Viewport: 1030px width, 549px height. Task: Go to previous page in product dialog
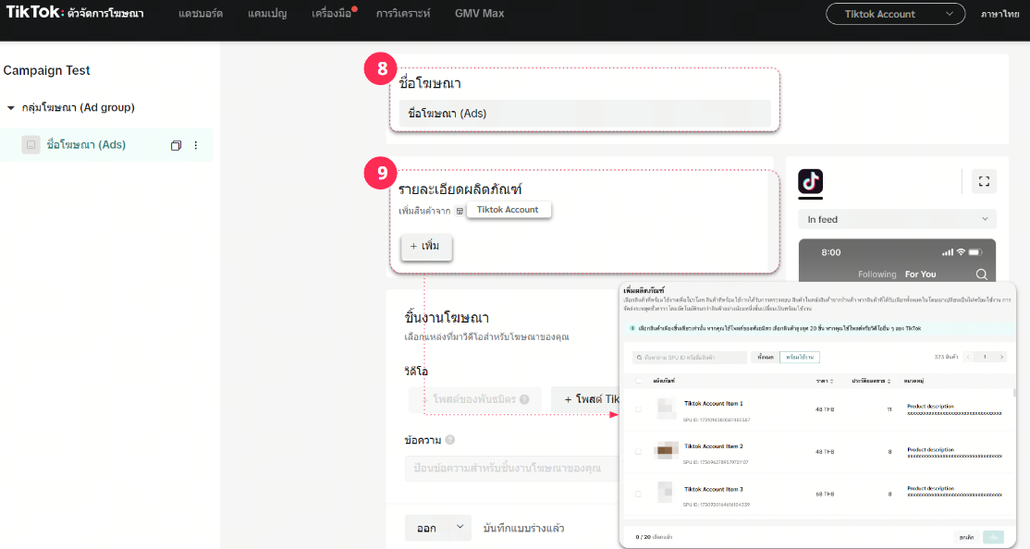(968, 358)
